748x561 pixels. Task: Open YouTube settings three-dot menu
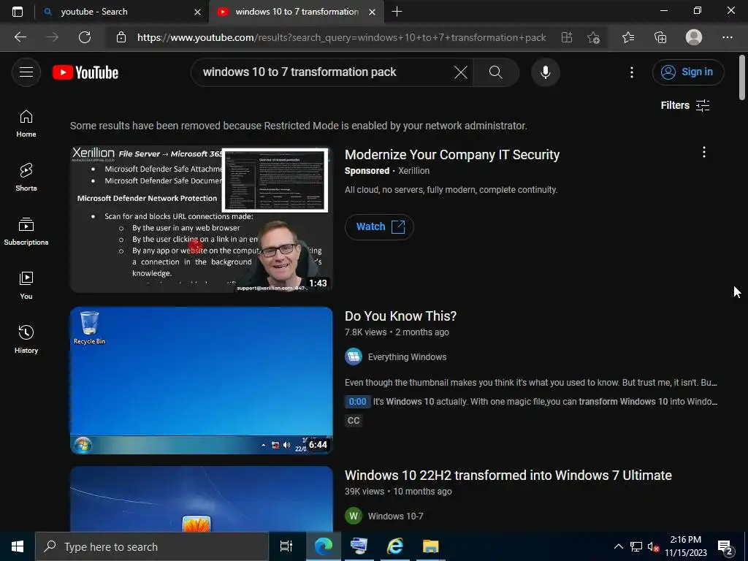(632, 72)
